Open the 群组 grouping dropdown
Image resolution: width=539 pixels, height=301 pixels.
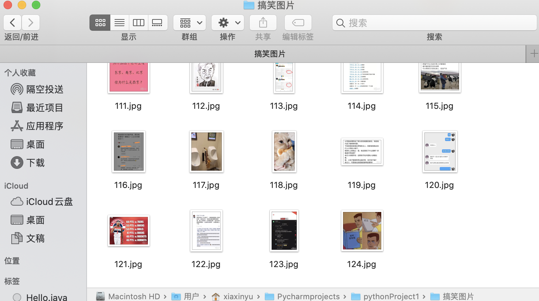189,22
